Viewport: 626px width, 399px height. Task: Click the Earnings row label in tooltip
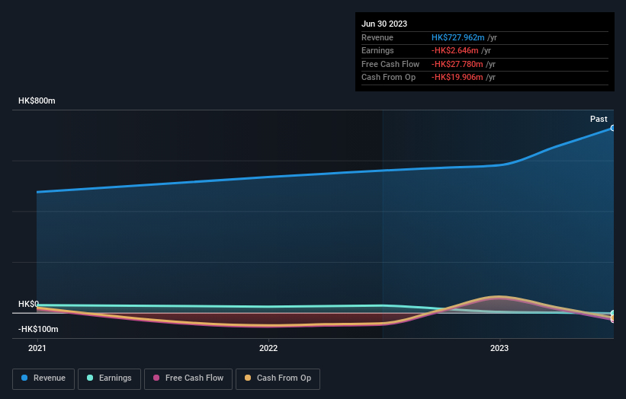tap(377, 50)
